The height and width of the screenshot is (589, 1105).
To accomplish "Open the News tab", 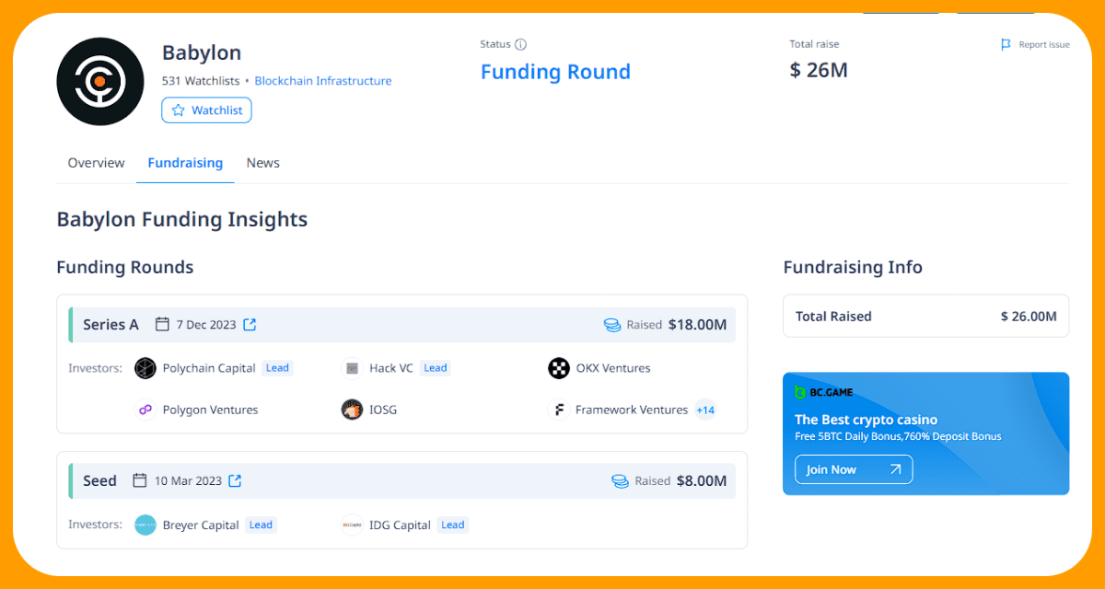I will pyautogui.click(x=262, y=163).
